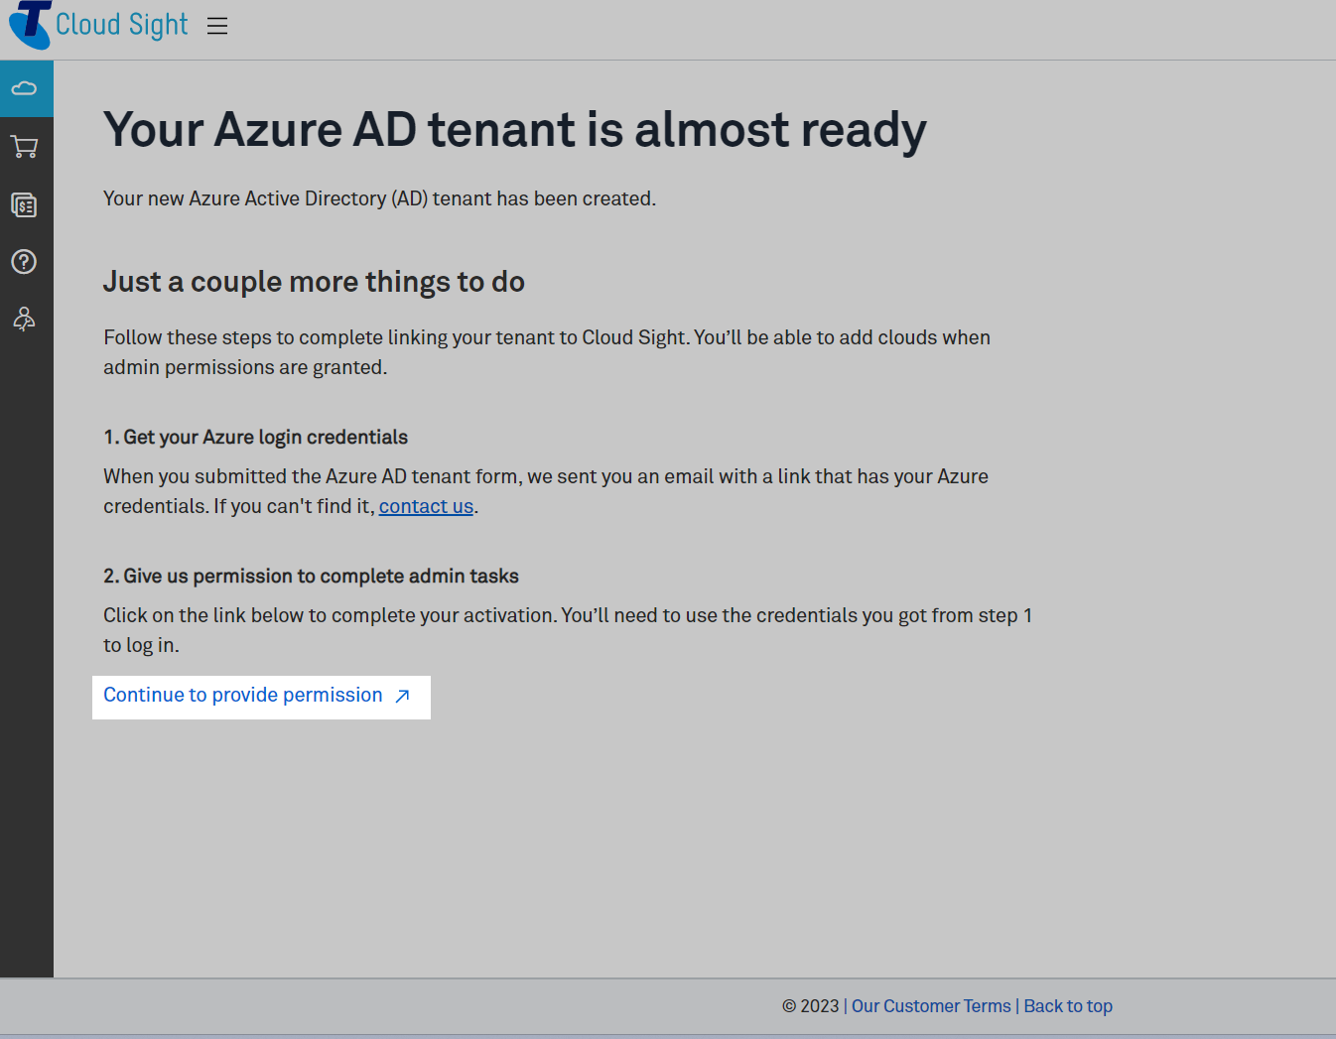Open the billing invoices icon

point(25,205)
